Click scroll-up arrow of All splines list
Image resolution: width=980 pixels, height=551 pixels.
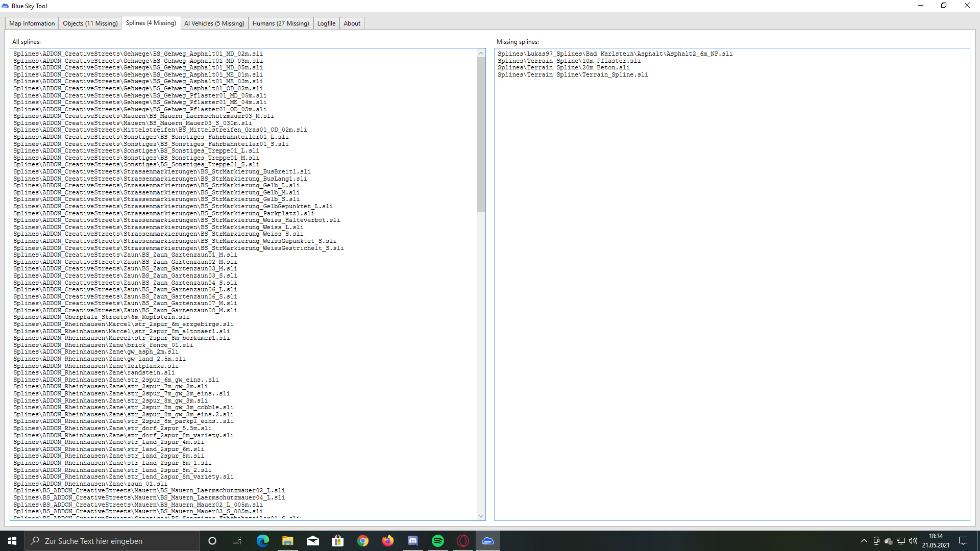[x=481, y=53]
